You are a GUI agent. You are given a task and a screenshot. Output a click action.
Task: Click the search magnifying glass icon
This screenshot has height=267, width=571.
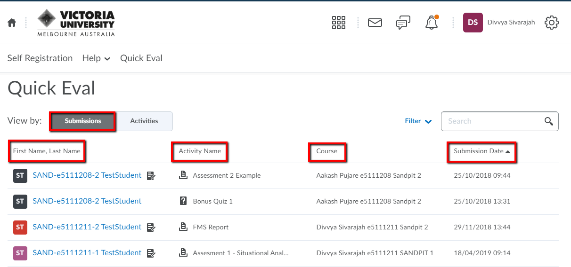(548, 121)
